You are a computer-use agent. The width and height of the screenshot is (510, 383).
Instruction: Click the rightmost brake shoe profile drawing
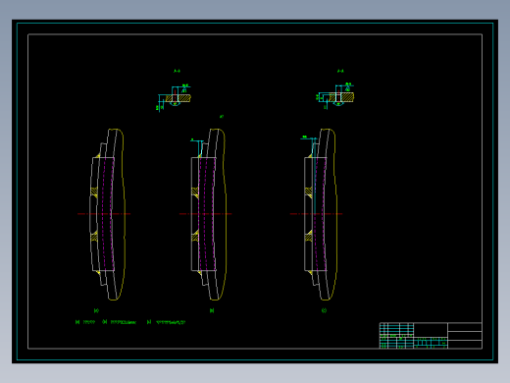[x=321, y=214]
